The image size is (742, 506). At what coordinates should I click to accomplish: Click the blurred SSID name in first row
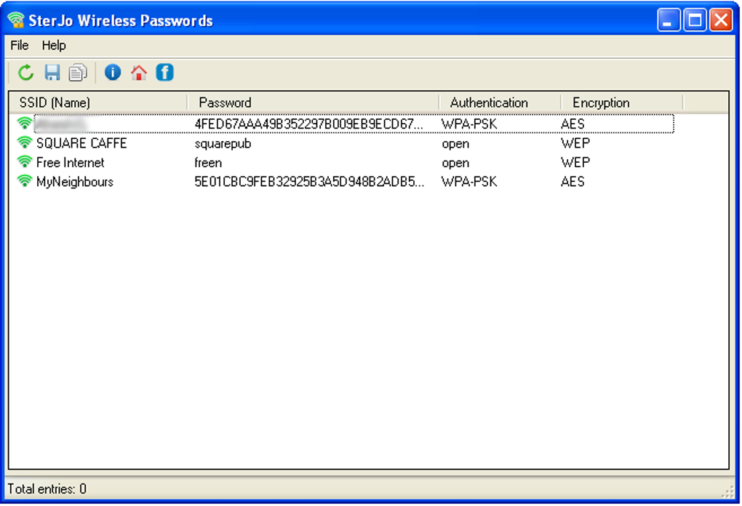tap(62, 124)
